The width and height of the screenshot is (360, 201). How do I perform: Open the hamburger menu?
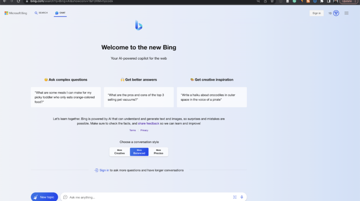click(346, 13)
